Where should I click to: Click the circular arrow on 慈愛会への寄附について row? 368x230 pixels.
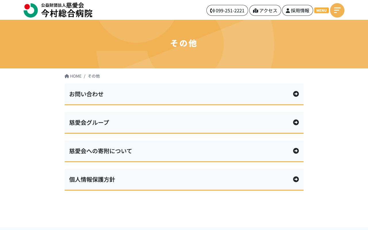[296, 151]
